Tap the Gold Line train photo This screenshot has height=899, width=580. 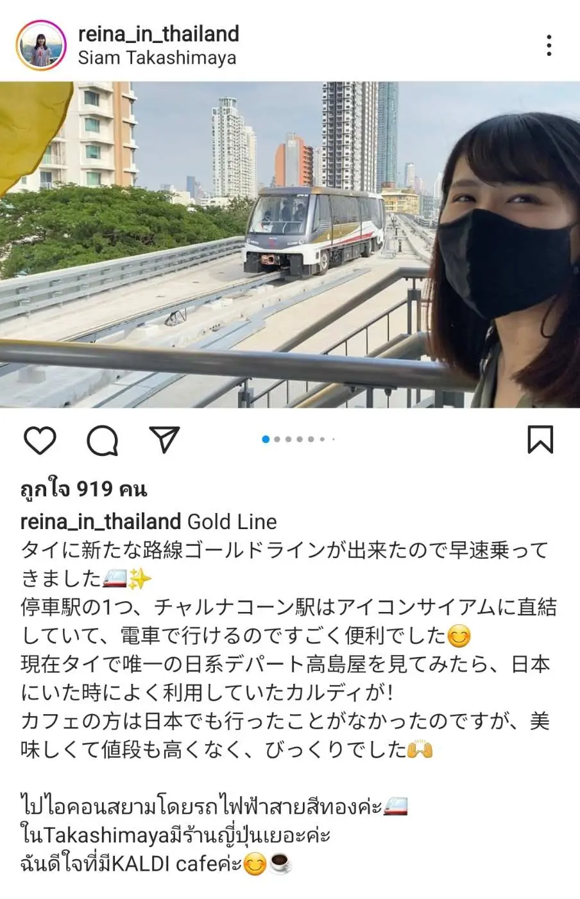click(x=290, y=244)
